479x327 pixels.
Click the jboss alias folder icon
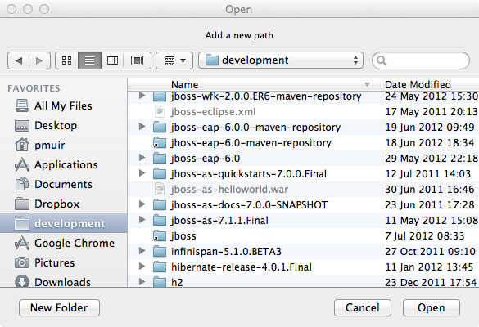(160, 235)
